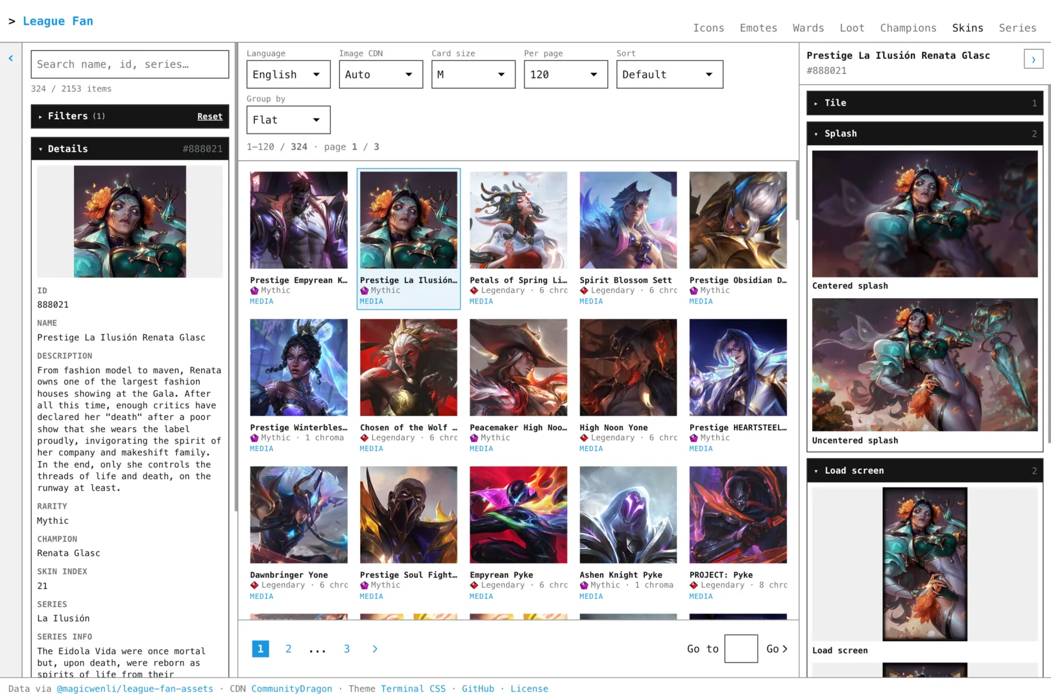1051x700 pixels.
Task: Click current page 1 button
Action: coord(260,649)
